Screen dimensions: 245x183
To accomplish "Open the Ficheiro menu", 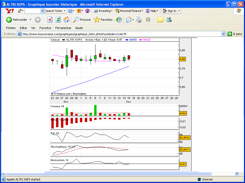I will pyautogui.click(x=11, y=28).
